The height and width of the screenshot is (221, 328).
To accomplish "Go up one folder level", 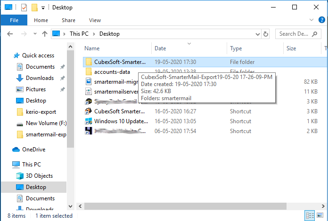I will pyautogui.click(x=45, y=34).
